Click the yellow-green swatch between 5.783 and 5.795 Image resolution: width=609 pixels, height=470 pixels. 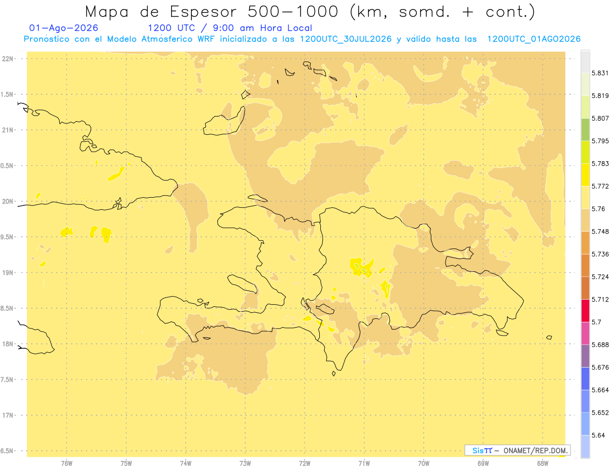coord(585,152)
